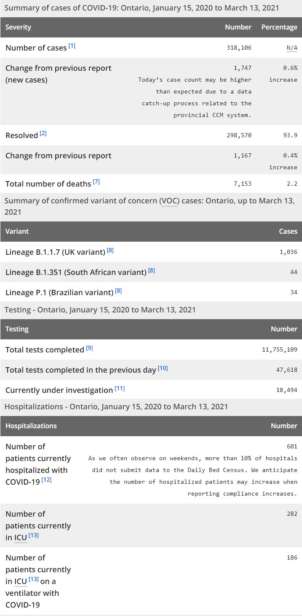Click footnote 8 after South African variant
The height and width of the screenshot is (616, 302).
pos(152,270)
